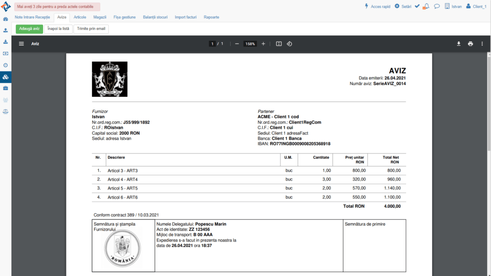Open the banknote cash icon in sidebar

tap(5, 54)
